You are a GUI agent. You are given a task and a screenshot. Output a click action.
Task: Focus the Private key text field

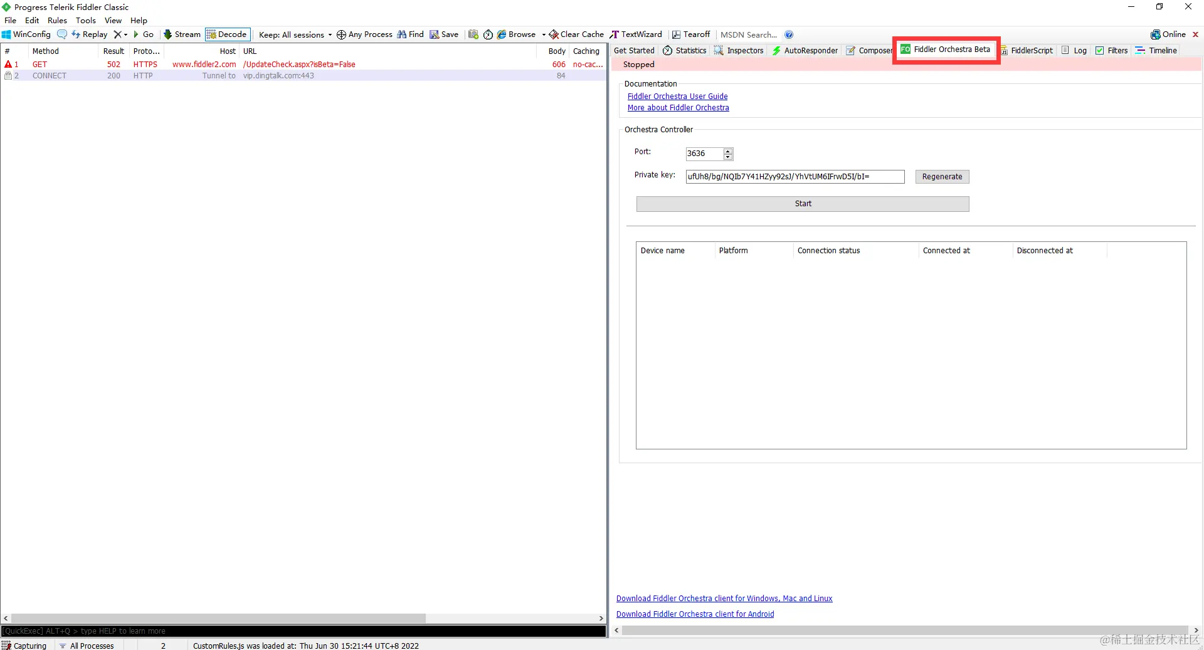tap(795, 177)
